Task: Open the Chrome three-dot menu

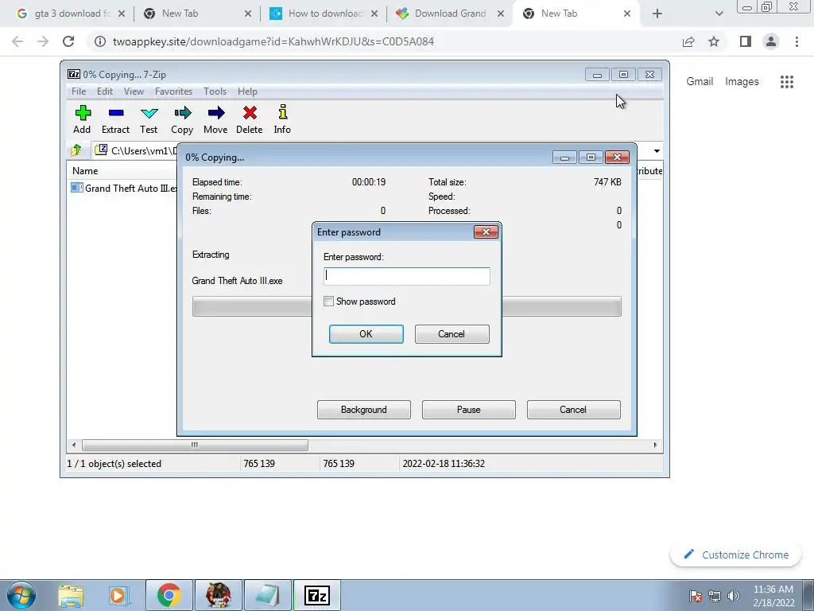Action: 797,41
